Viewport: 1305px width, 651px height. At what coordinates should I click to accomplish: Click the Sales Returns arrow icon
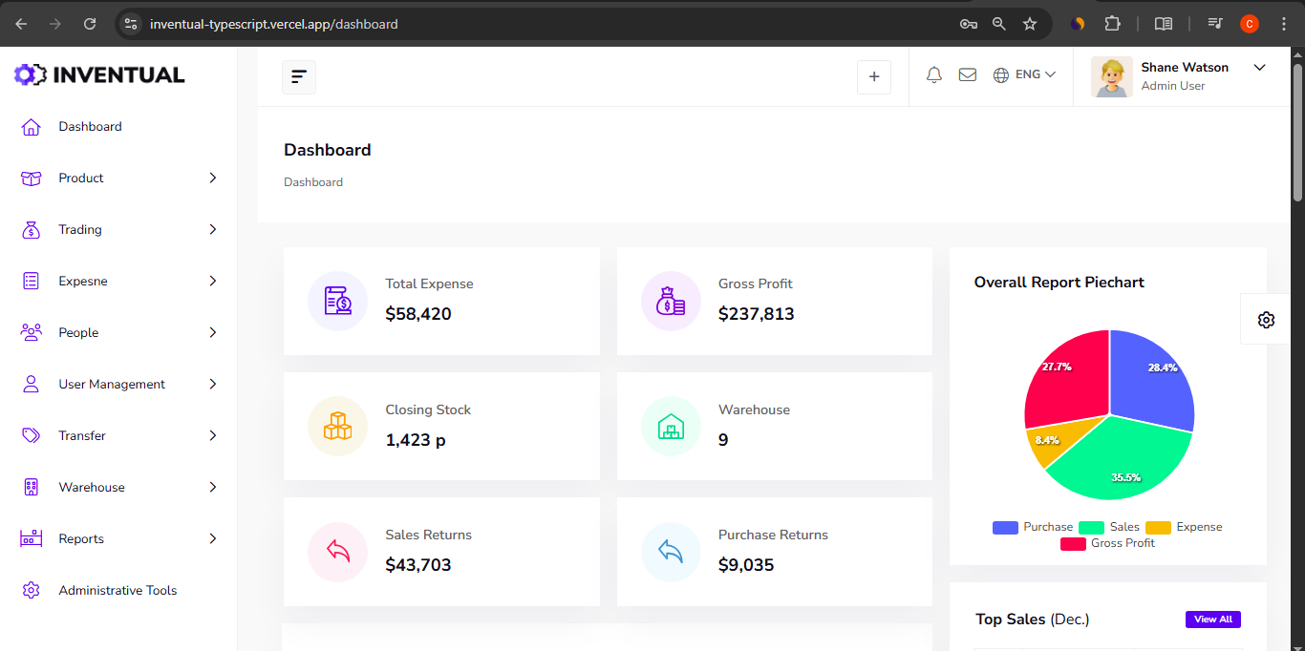[x=337, y=552]
